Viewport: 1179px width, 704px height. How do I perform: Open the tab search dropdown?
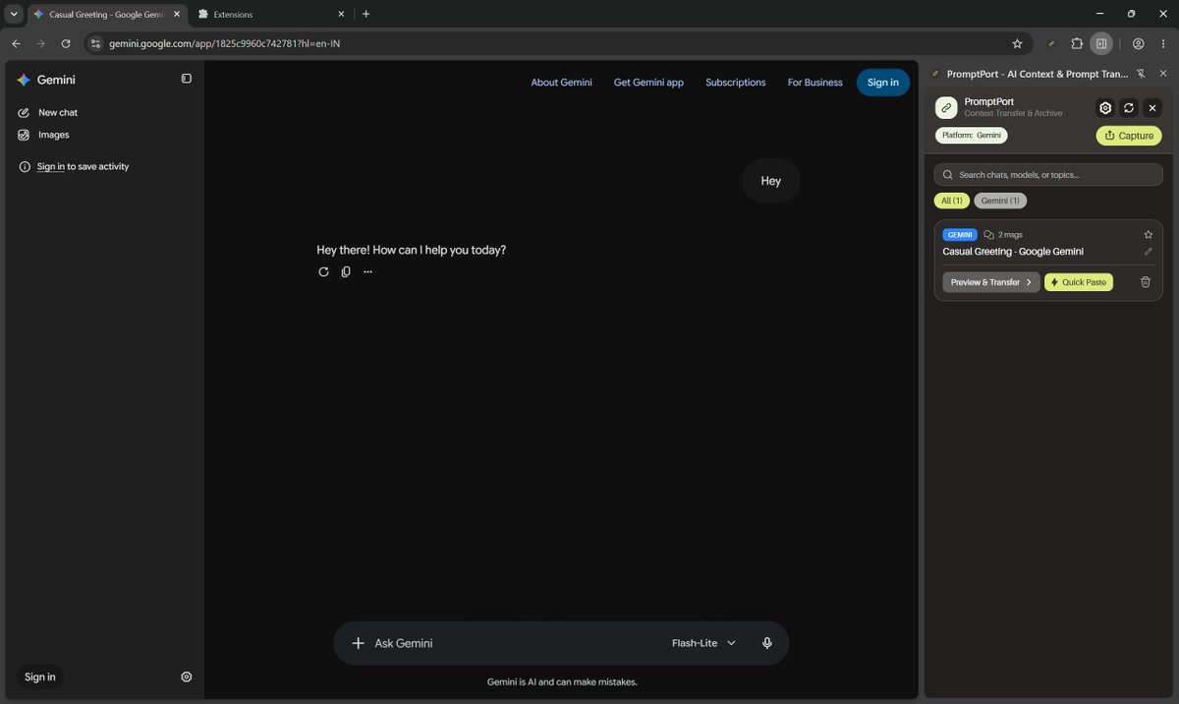click(14, 15)
